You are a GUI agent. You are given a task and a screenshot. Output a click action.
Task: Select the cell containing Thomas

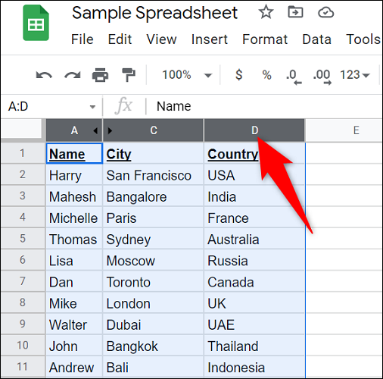[74, 239]
